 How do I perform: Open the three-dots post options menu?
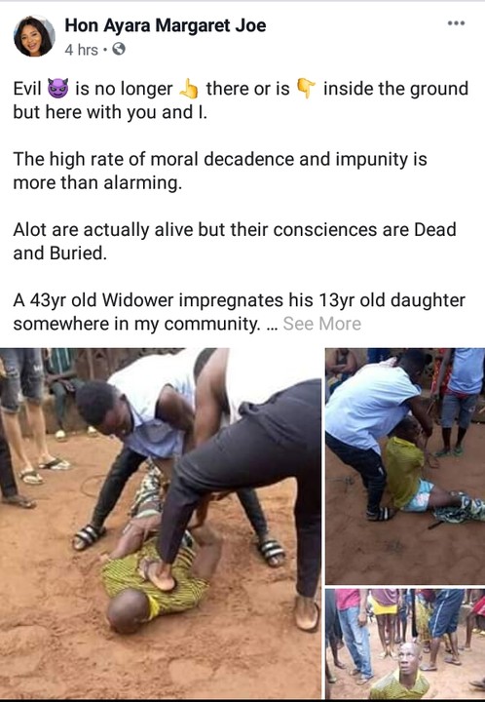(x=457, y=23)
